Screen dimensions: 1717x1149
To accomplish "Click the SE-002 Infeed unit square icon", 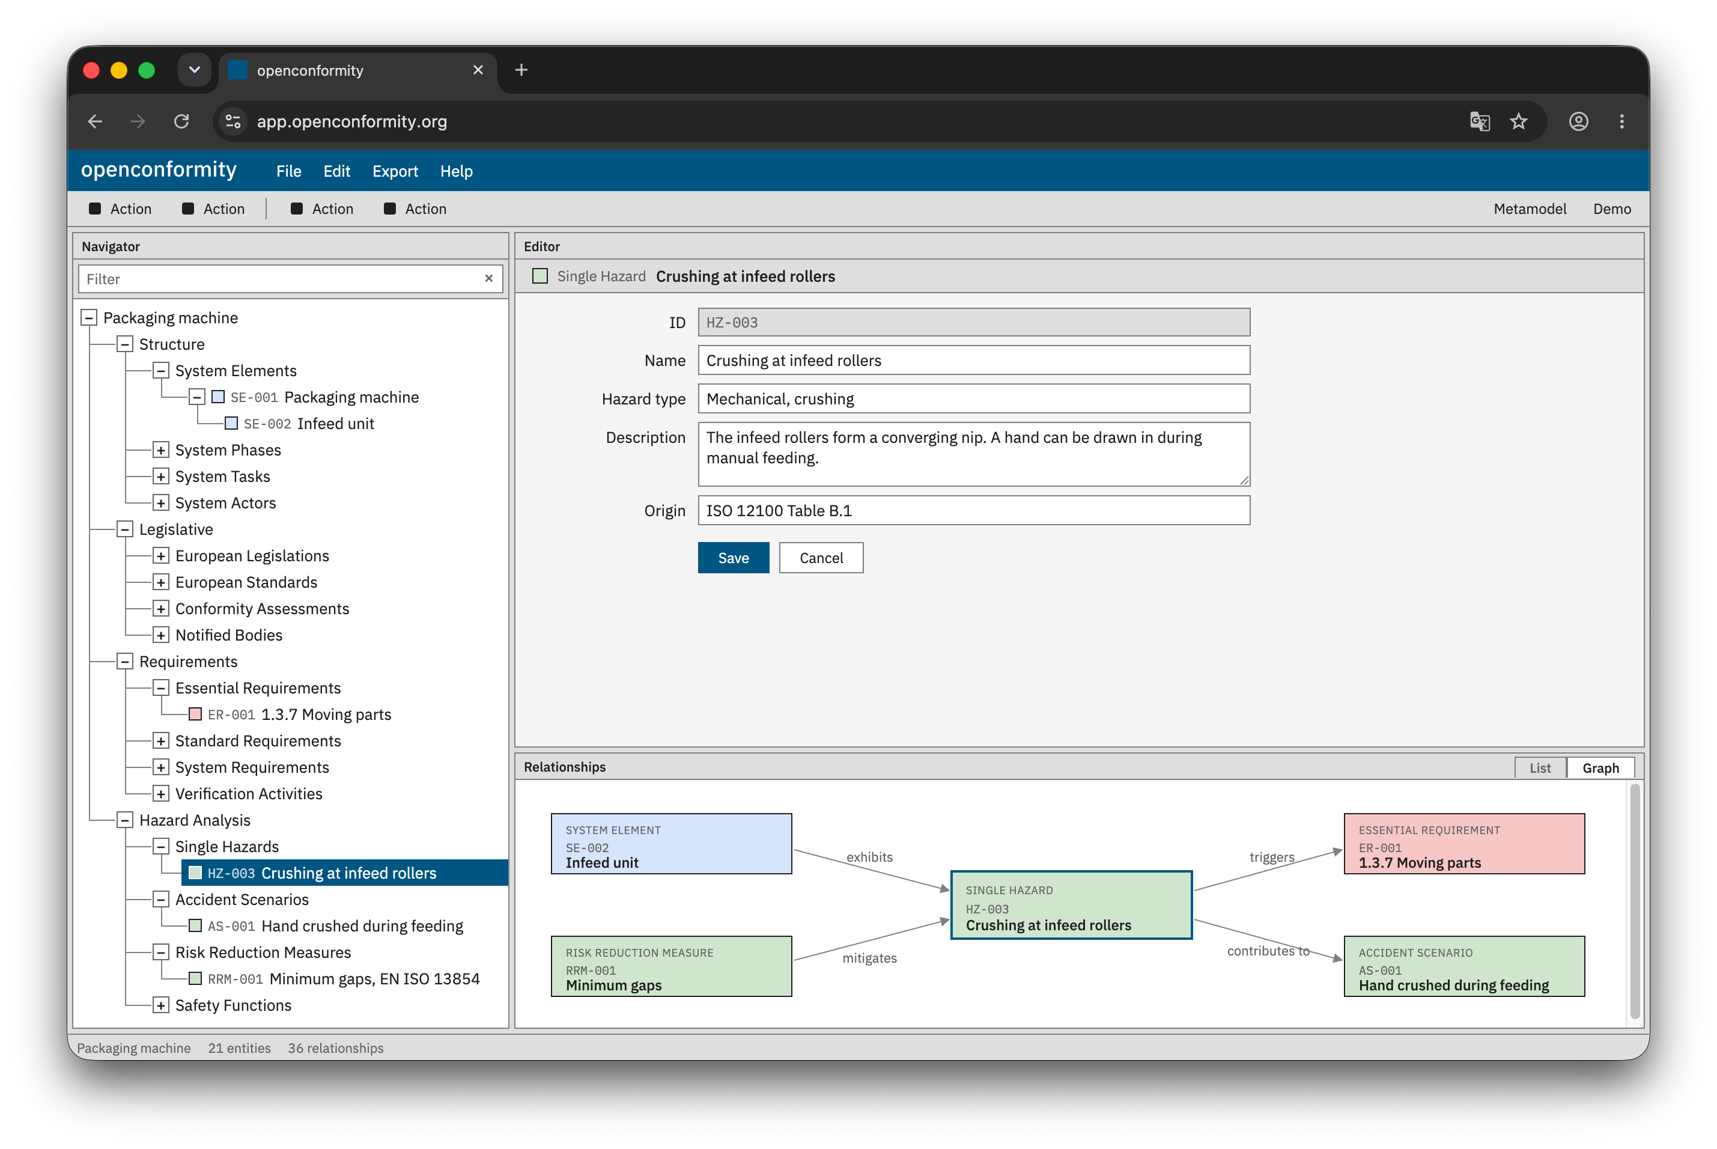I will (x=231, y=423).
